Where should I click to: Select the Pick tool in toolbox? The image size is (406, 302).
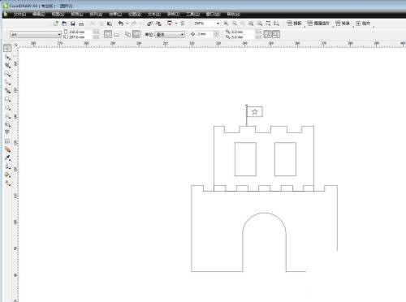point(7,48)
